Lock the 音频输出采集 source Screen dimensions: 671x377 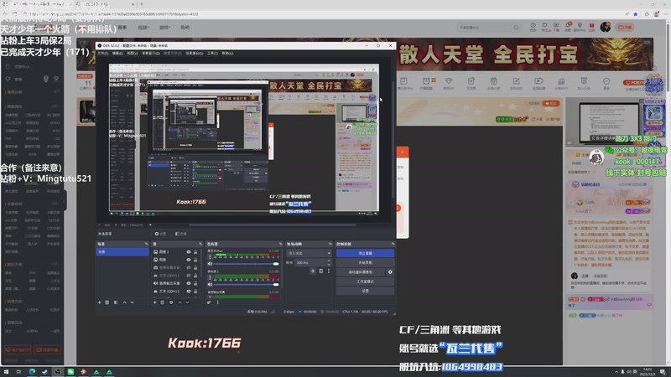click(x=195, y=283)
